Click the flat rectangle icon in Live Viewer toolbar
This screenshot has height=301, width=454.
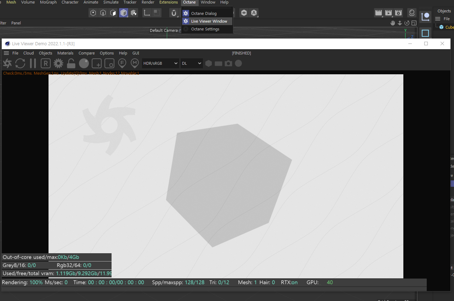click(219, 63)
